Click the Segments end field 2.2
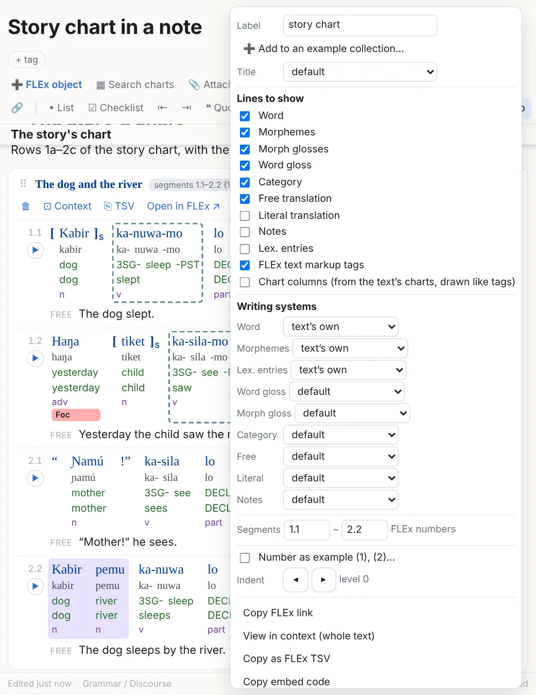Viewport: 536px width, 695px height. pos(365,530)
